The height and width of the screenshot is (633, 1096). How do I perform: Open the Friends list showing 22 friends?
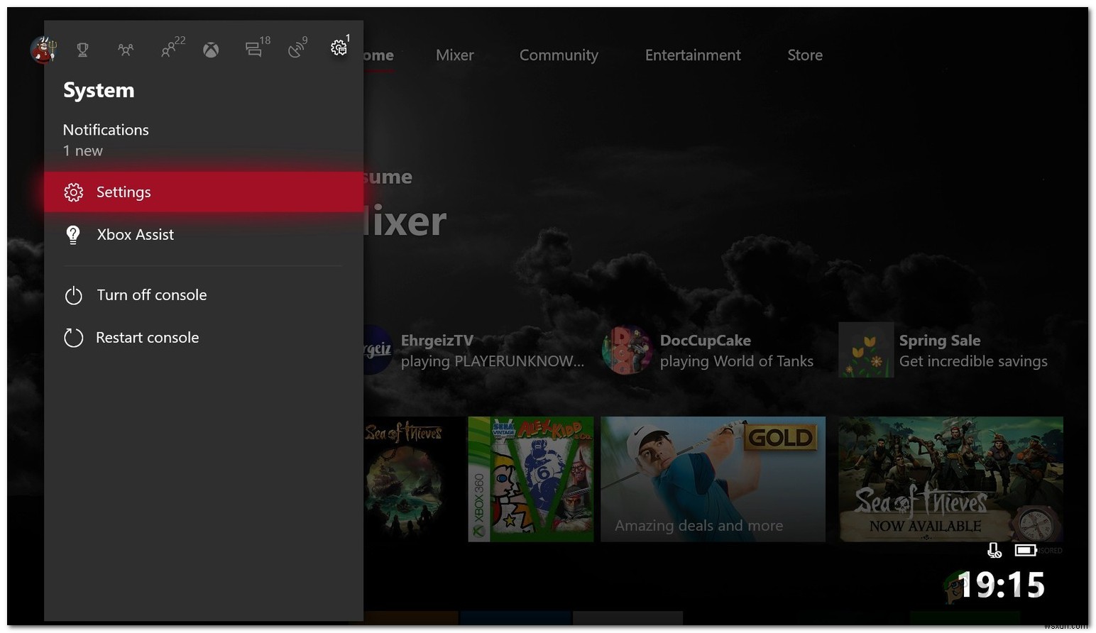pyautogui.click(x=169, y=50)
